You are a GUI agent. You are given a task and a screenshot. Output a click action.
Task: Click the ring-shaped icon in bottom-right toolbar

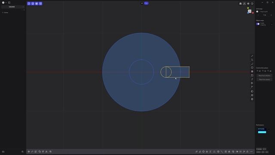(203, 152)
